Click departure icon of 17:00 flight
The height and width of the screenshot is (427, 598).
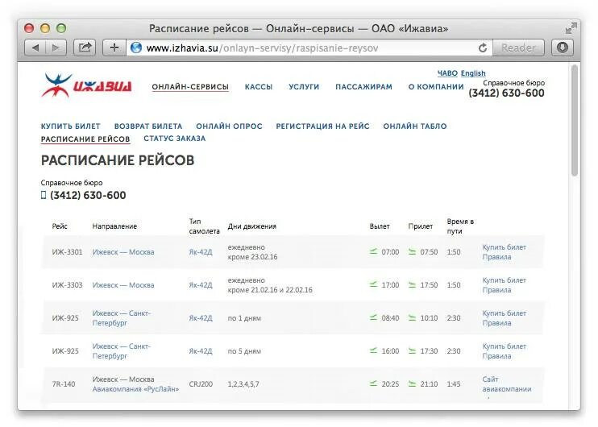coord(373,284)
